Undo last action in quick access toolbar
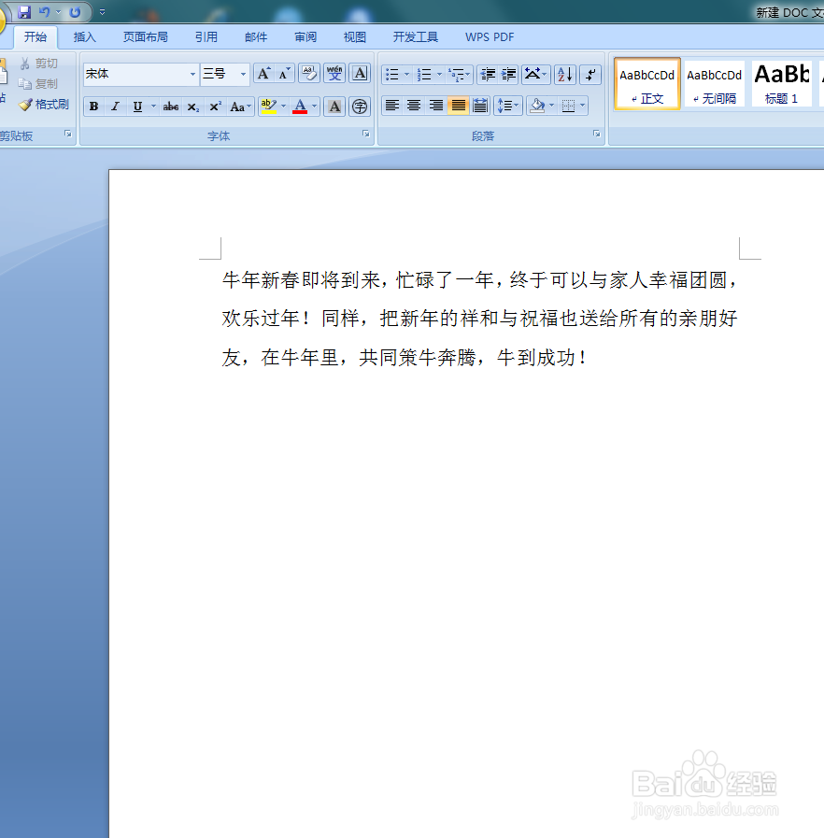This screenshot has width=824, height=838. pos(44,11)
